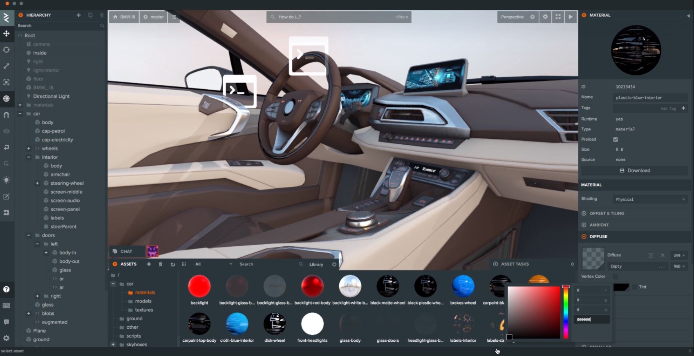The height and width of the screenshot is (356, 694).
Task: Open the Chat panel
Action: pyautogui.click(x=127, y=252)
